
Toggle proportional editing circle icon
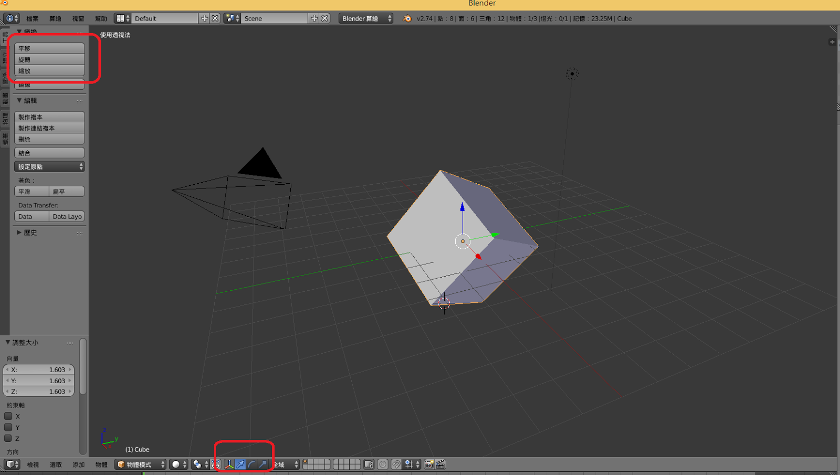point(383,465)
